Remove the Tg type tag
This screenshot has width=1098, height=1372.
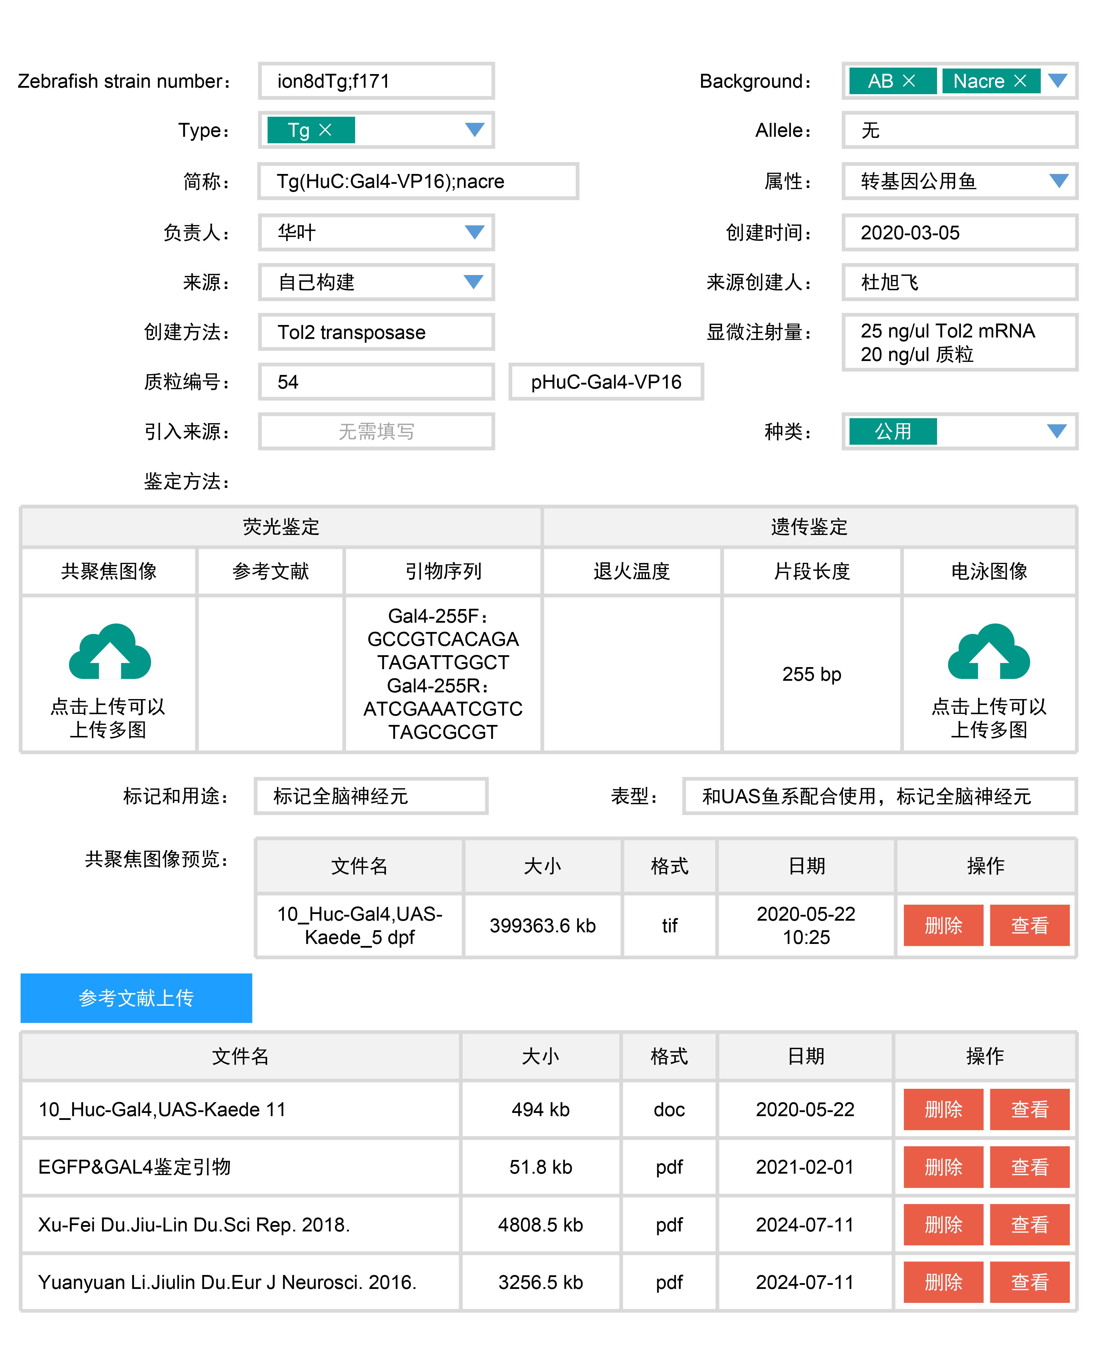tap(325, 130)
